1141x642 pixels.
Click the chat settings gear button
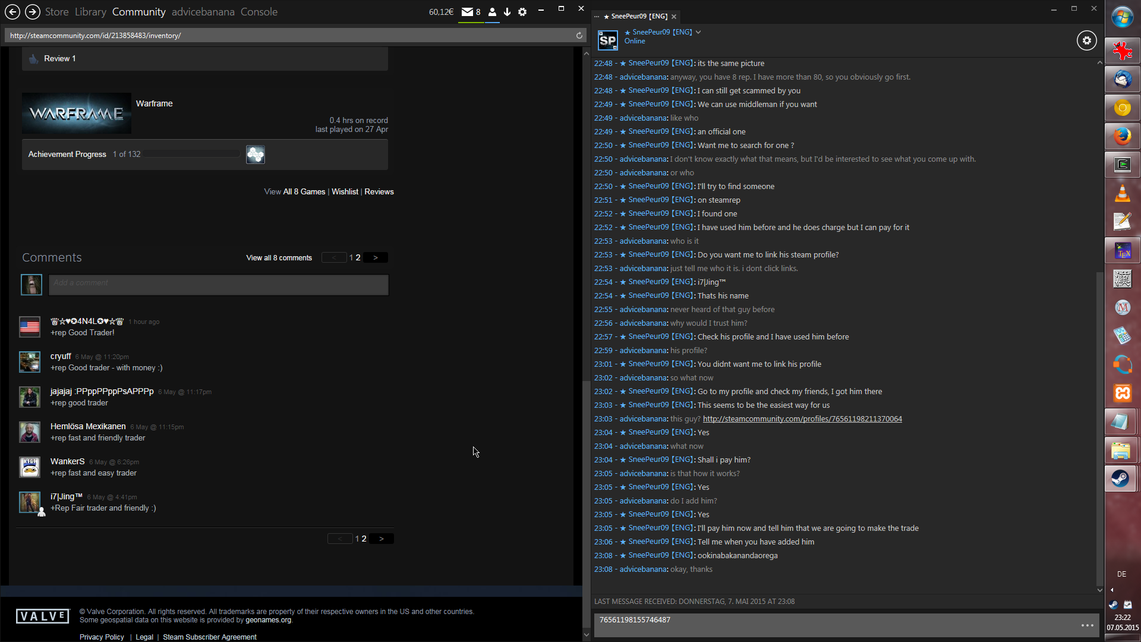click(x=1086, y=40)
